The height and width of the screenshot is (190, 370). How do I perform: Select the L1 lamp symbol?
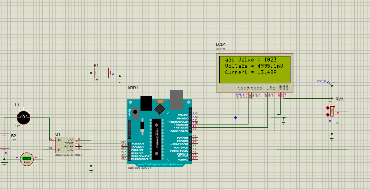point(24,117)
